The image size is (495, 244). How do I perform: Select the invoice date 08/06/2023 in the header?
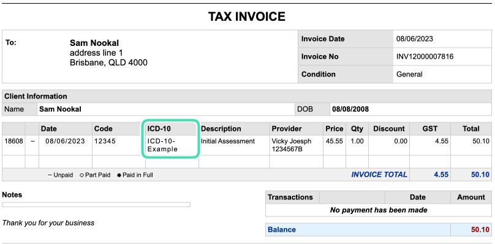pos(415,39)
